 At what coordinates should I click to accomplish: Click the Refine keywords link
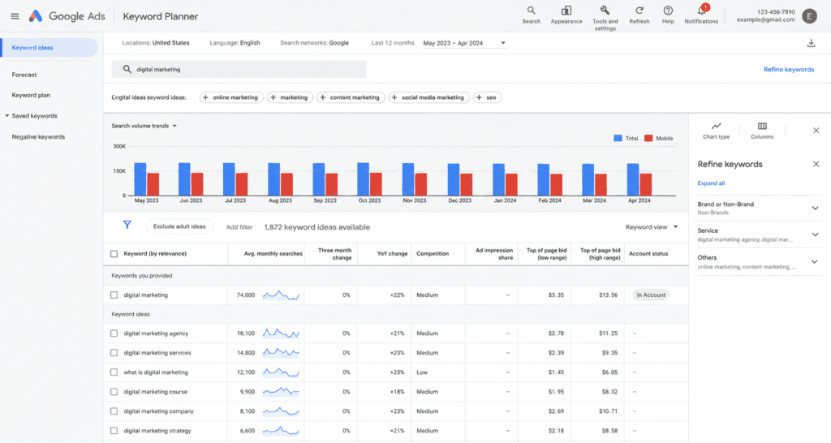pyautogui.click(x=789, y=70)
